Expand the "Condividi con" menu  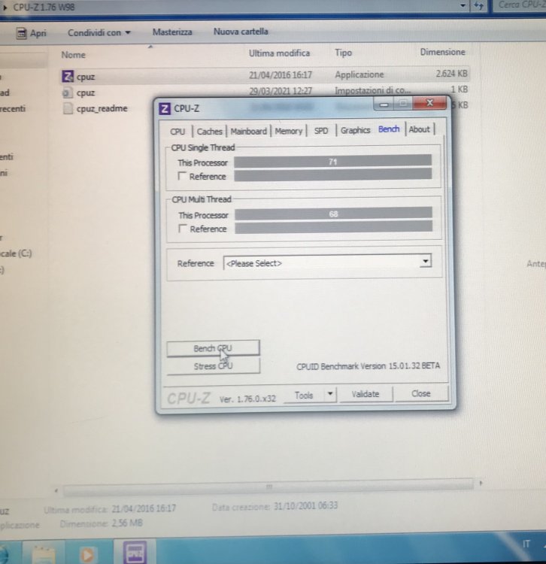coord(99,32)
